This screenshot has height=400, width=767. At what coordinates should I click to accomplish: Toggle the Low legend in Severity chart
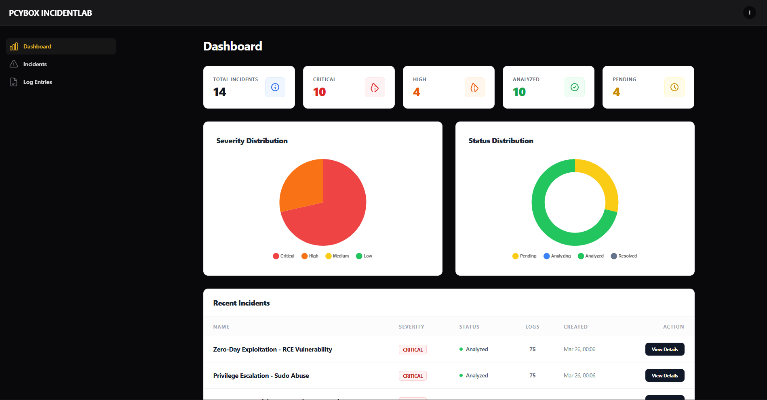[364, 256]
